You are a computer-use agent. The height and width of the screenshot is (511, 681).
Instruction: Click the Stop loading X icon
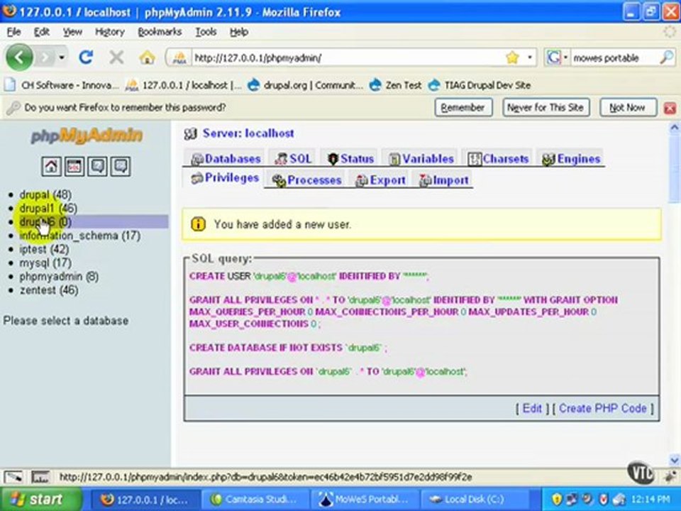pos(116,57)
